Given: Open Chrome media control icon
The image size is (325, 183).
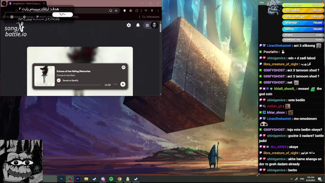Looking at the screenshot, I should 146,11.
